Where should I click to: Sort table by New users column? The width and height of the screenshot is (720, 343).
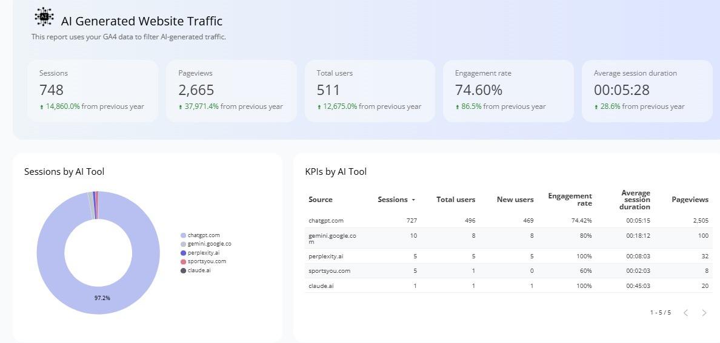515,200
